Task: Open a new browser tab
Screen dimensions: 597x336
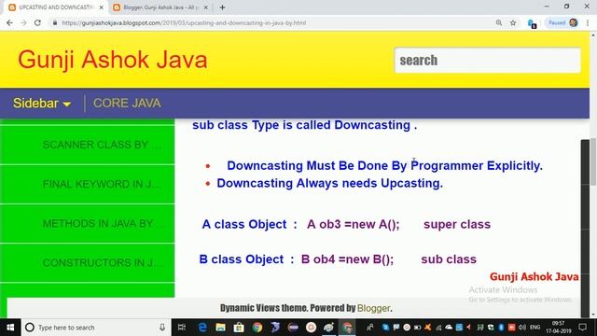Action: [222, 7]
